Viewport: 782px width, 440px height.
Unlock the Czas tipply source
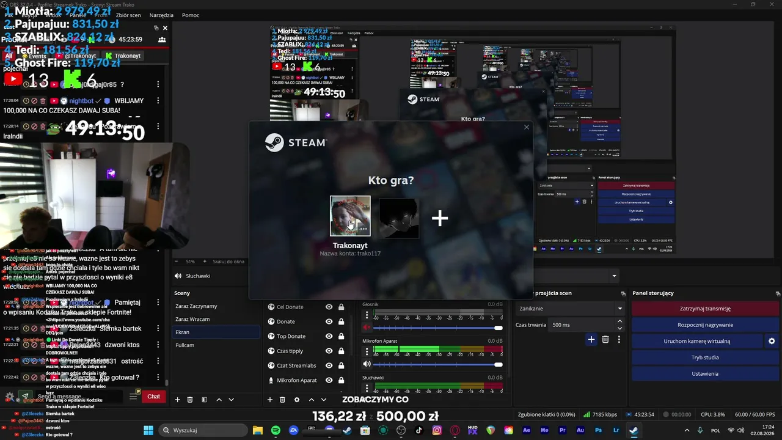click(341, 351)
